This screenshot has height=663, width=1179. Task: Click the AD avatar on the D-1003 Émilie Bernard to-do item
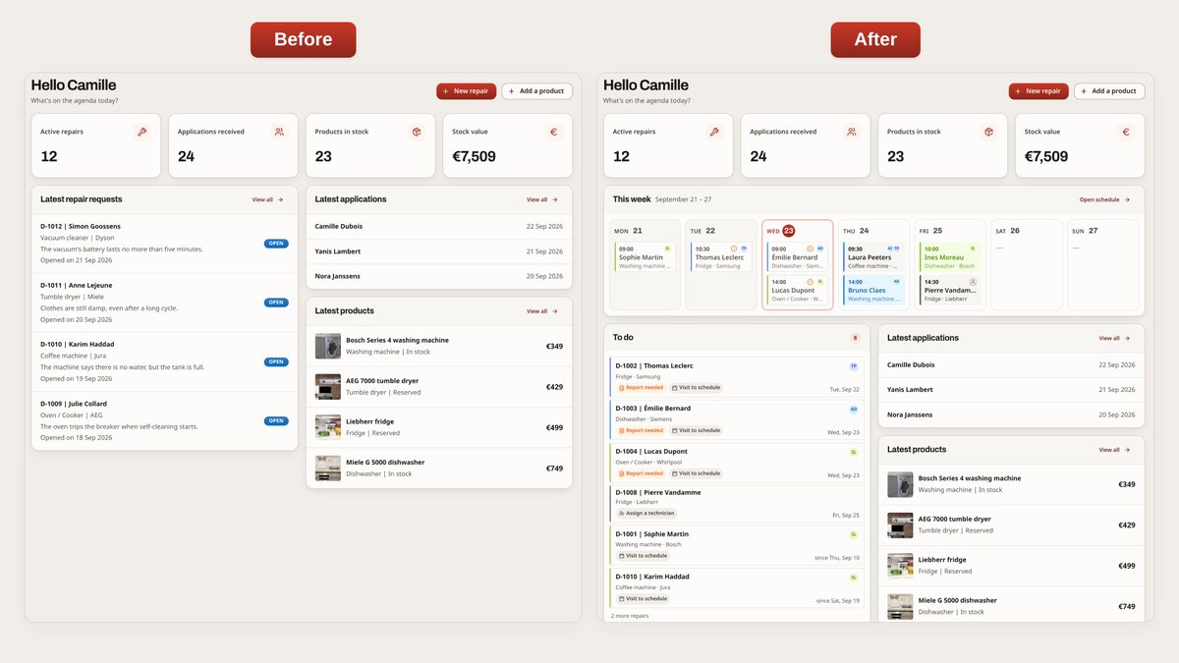point(854,409)
